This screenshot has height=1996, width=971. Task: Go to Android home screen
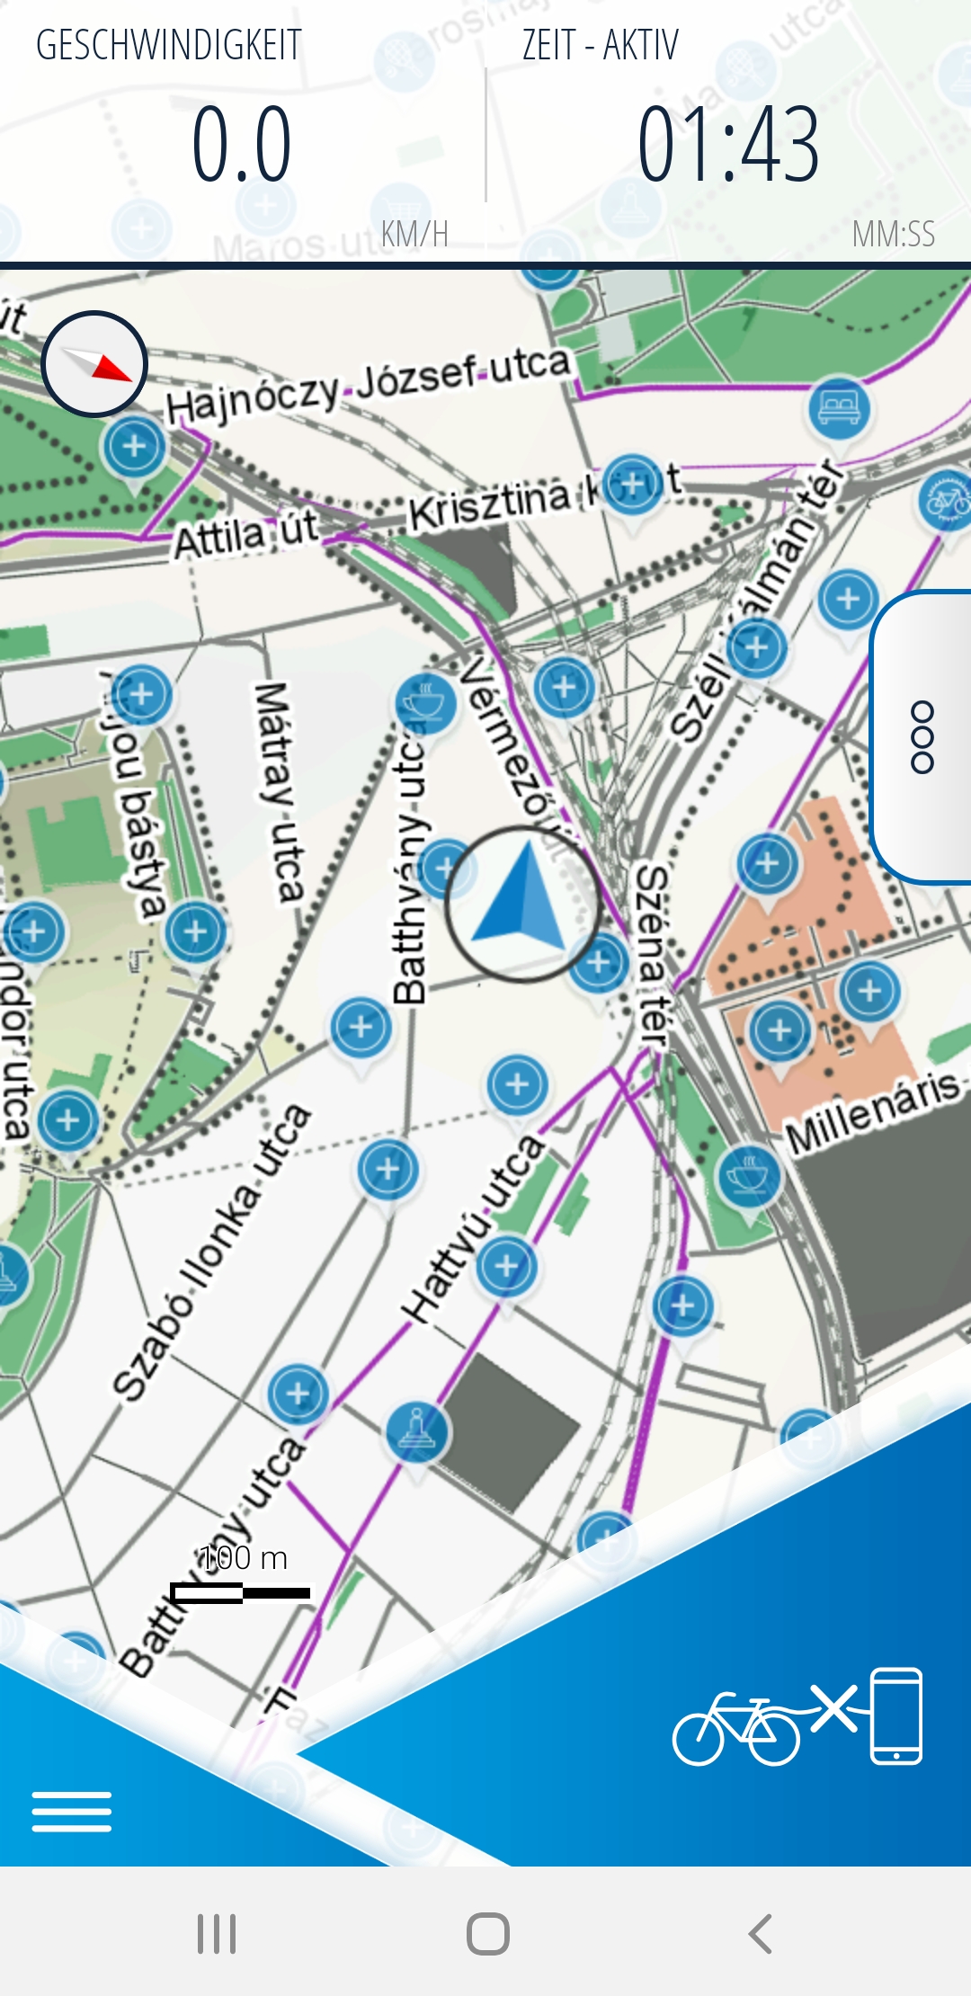click(488, 1933)
